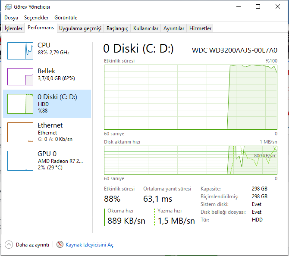The image size is (289, 256).
Task: Click the Disk belleği dosyası Evet value
Action: click(257, 212)
